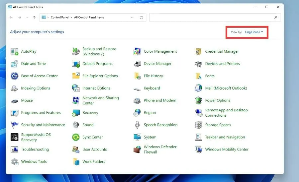Viewport: 299px width, 182px height.
Task: Click the Sound speaker icon
Action: [76, 125]
